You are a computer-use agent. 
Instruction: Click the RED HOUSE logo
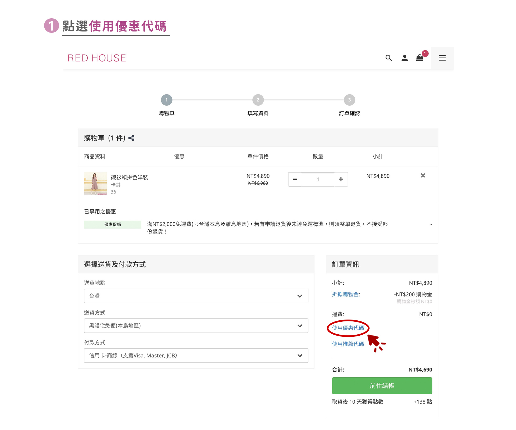[97, 58]
